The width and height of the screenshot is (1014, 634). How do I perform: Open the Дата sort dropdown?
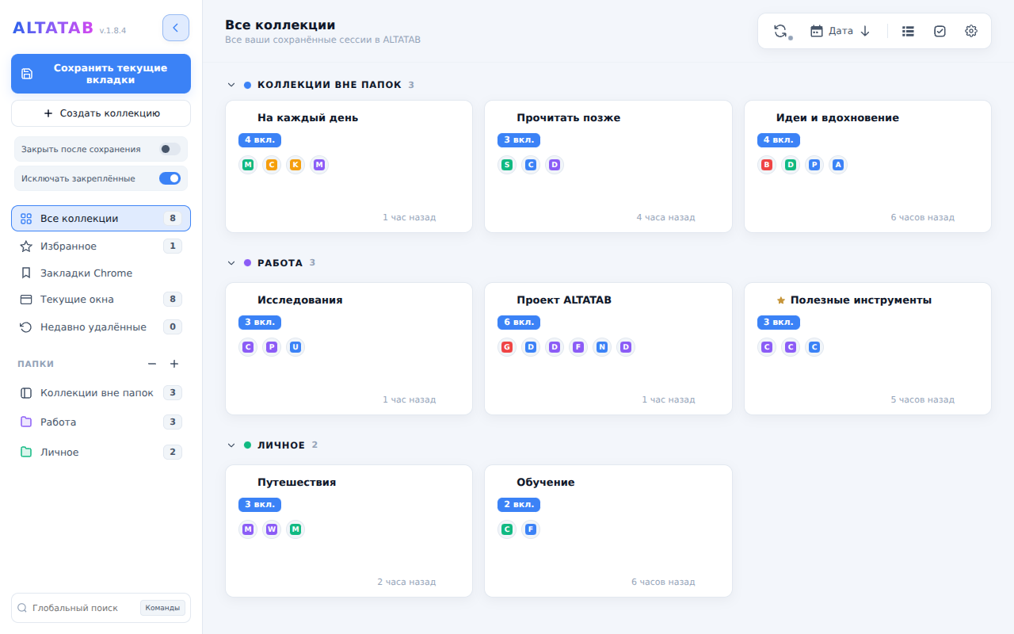point(841,31)
